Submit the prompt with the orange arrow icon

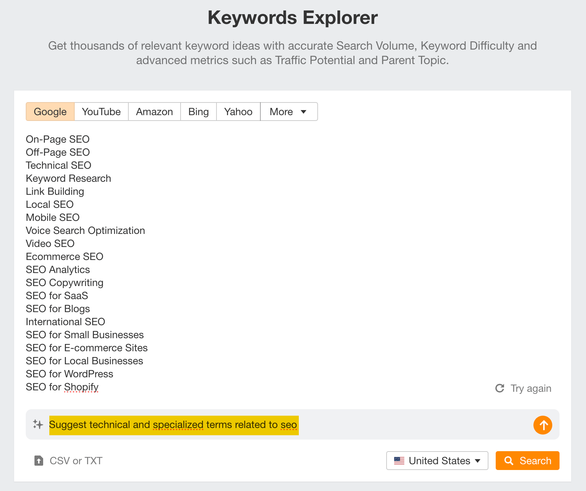(542, 425)
